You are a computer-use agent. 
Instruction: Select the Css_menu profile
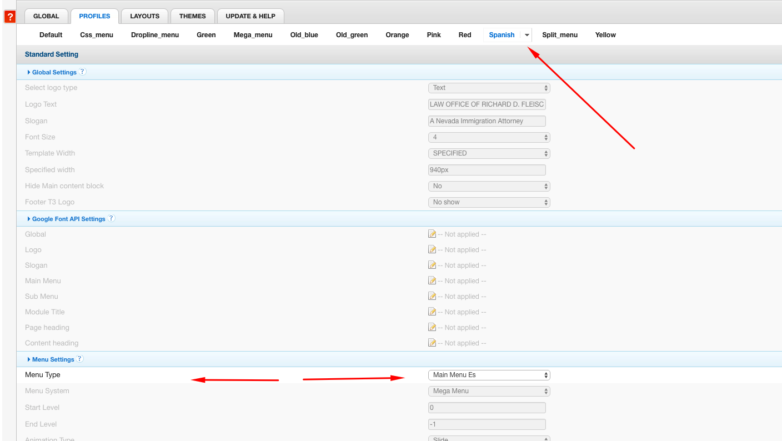pos(97,35)
